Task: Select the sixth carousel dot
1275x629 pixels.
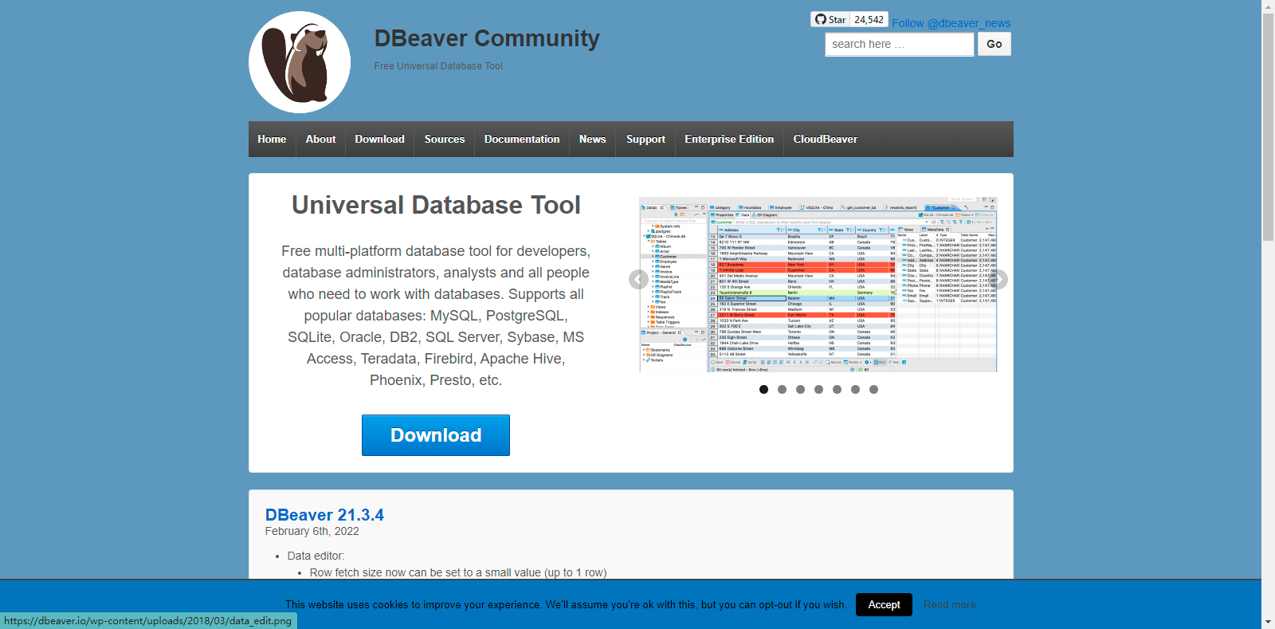Action: point(855,389)
